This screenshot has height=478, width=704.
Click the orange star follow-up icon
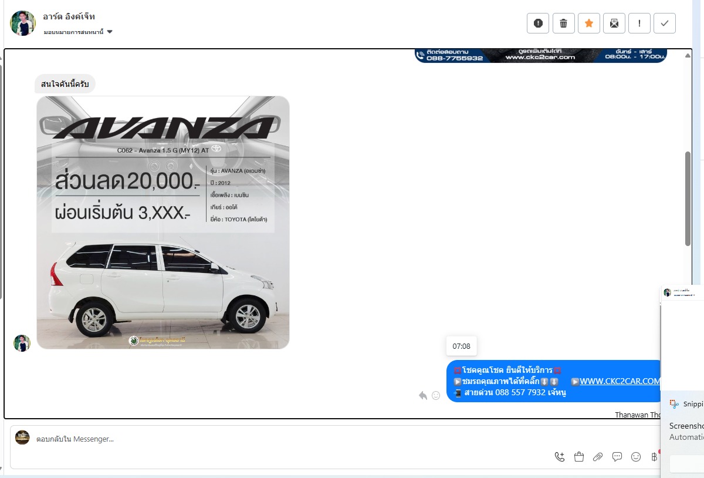click(x=588, y=23)
